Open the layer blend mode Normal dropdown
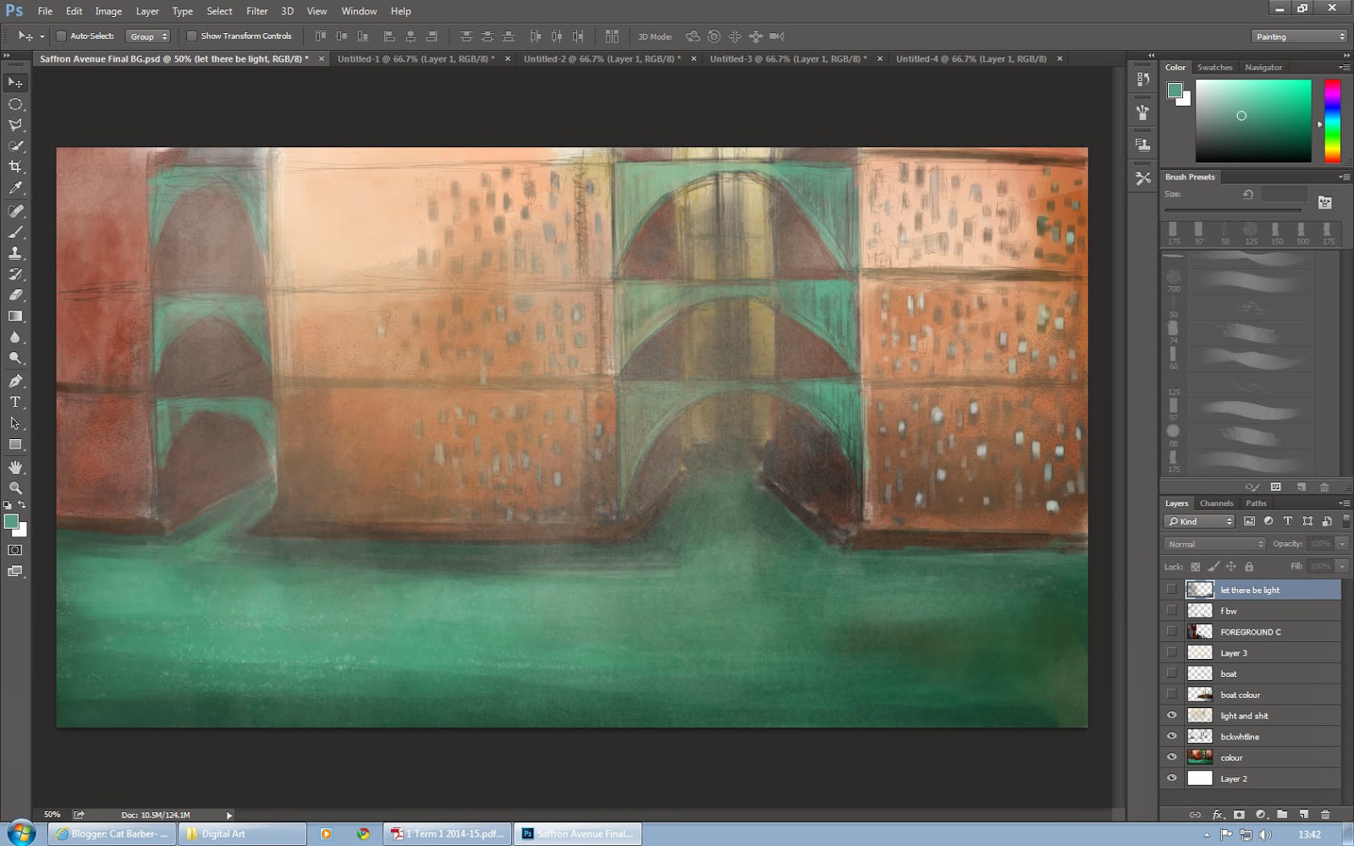This screenshot has width=1354, height=846. click(x=1214, y=544)
